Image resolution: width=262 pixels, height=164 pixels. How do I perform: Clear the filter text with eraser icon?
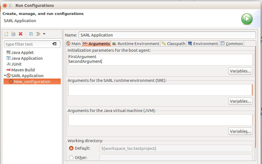click(54, 44)
